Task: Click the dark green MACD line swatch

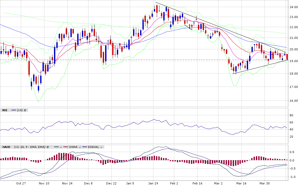Action: (x=56, y=147)
